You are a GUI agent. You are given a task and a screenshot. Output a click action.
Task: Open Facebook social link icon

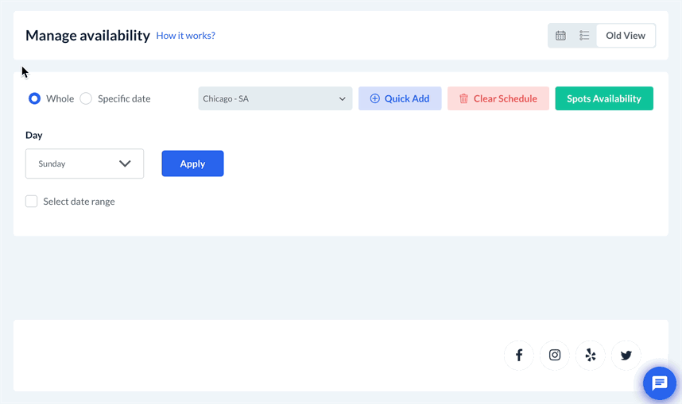coord(519,355)
